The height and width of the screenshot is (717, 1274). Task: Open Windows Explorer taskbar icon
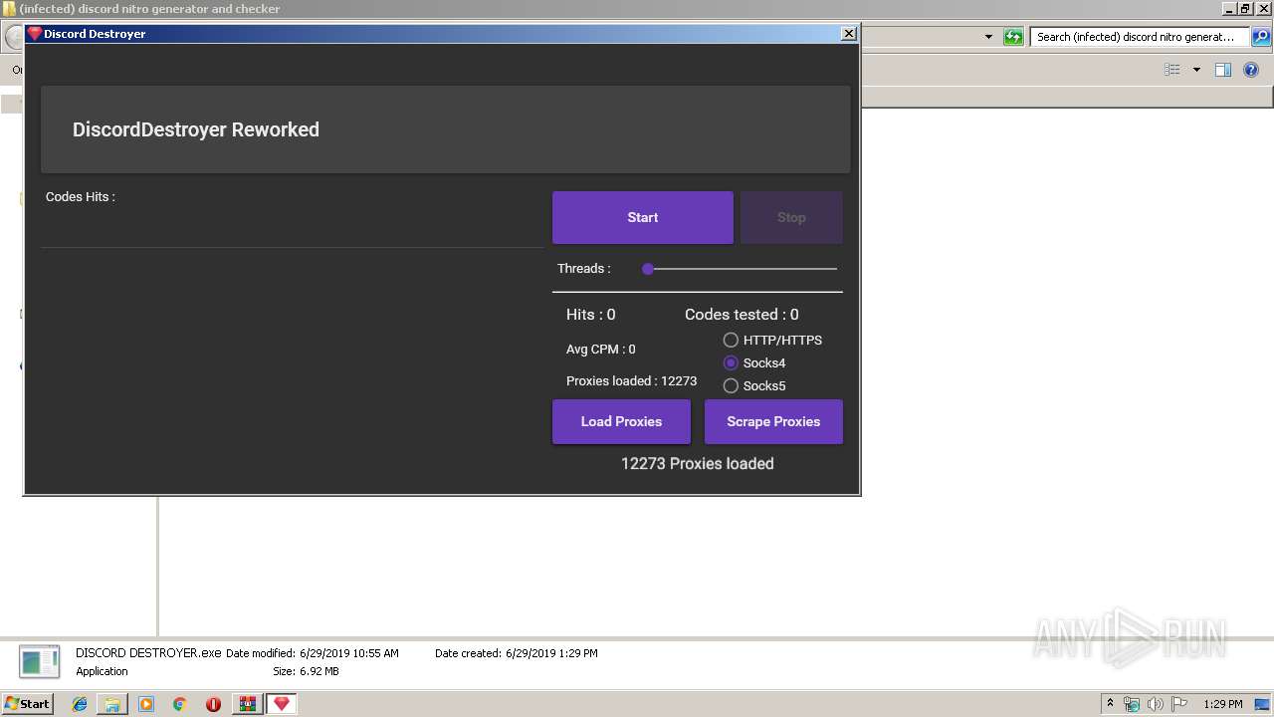tap(112, 704)
